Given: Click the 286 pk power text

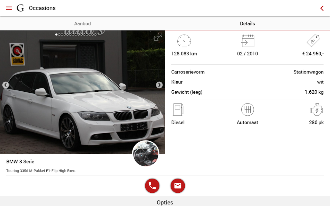Looking at the screenshot, I should 316,123.
